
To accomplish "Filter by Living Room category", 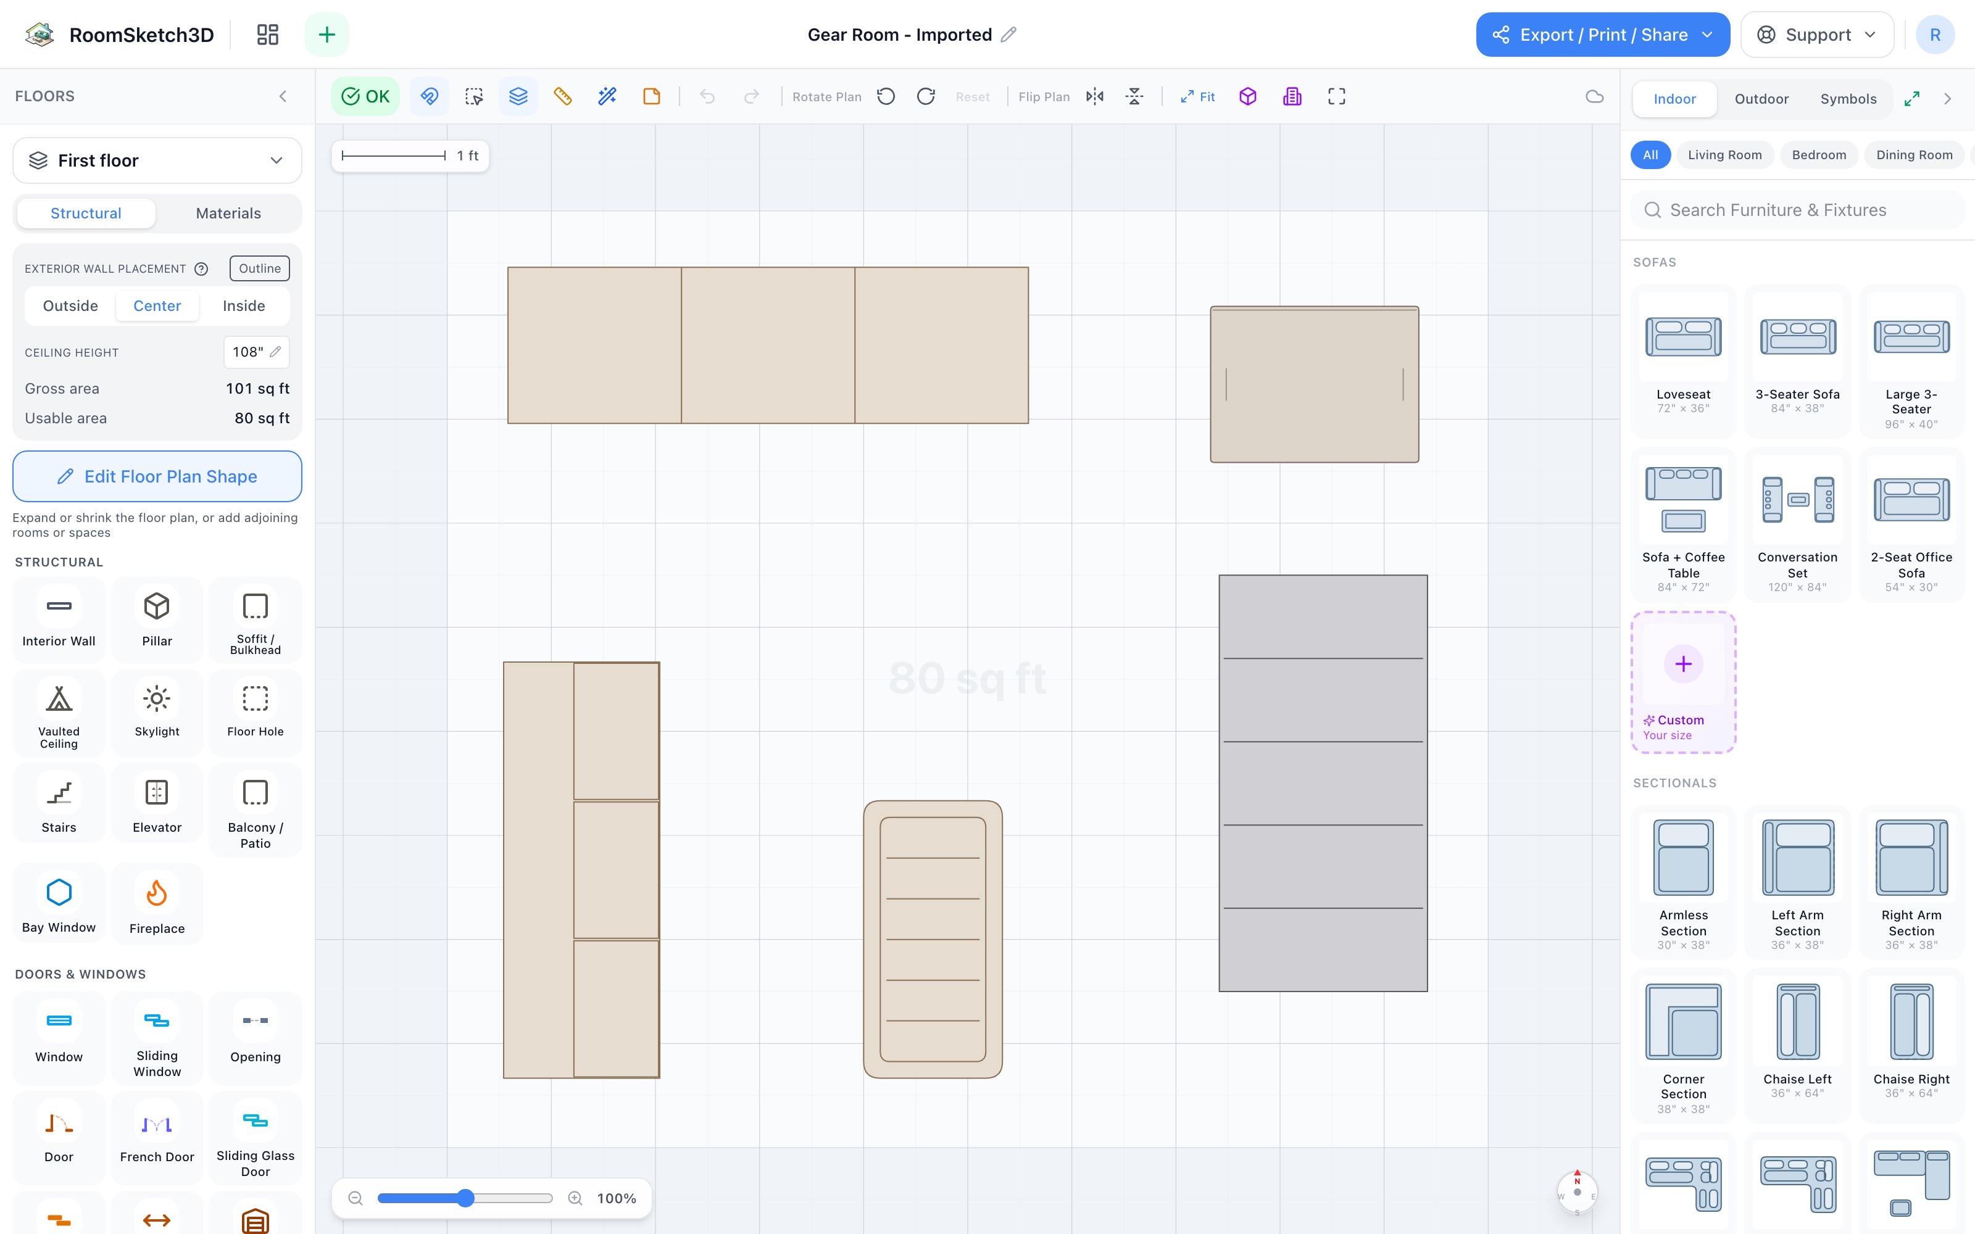I will pos(1724,155).
